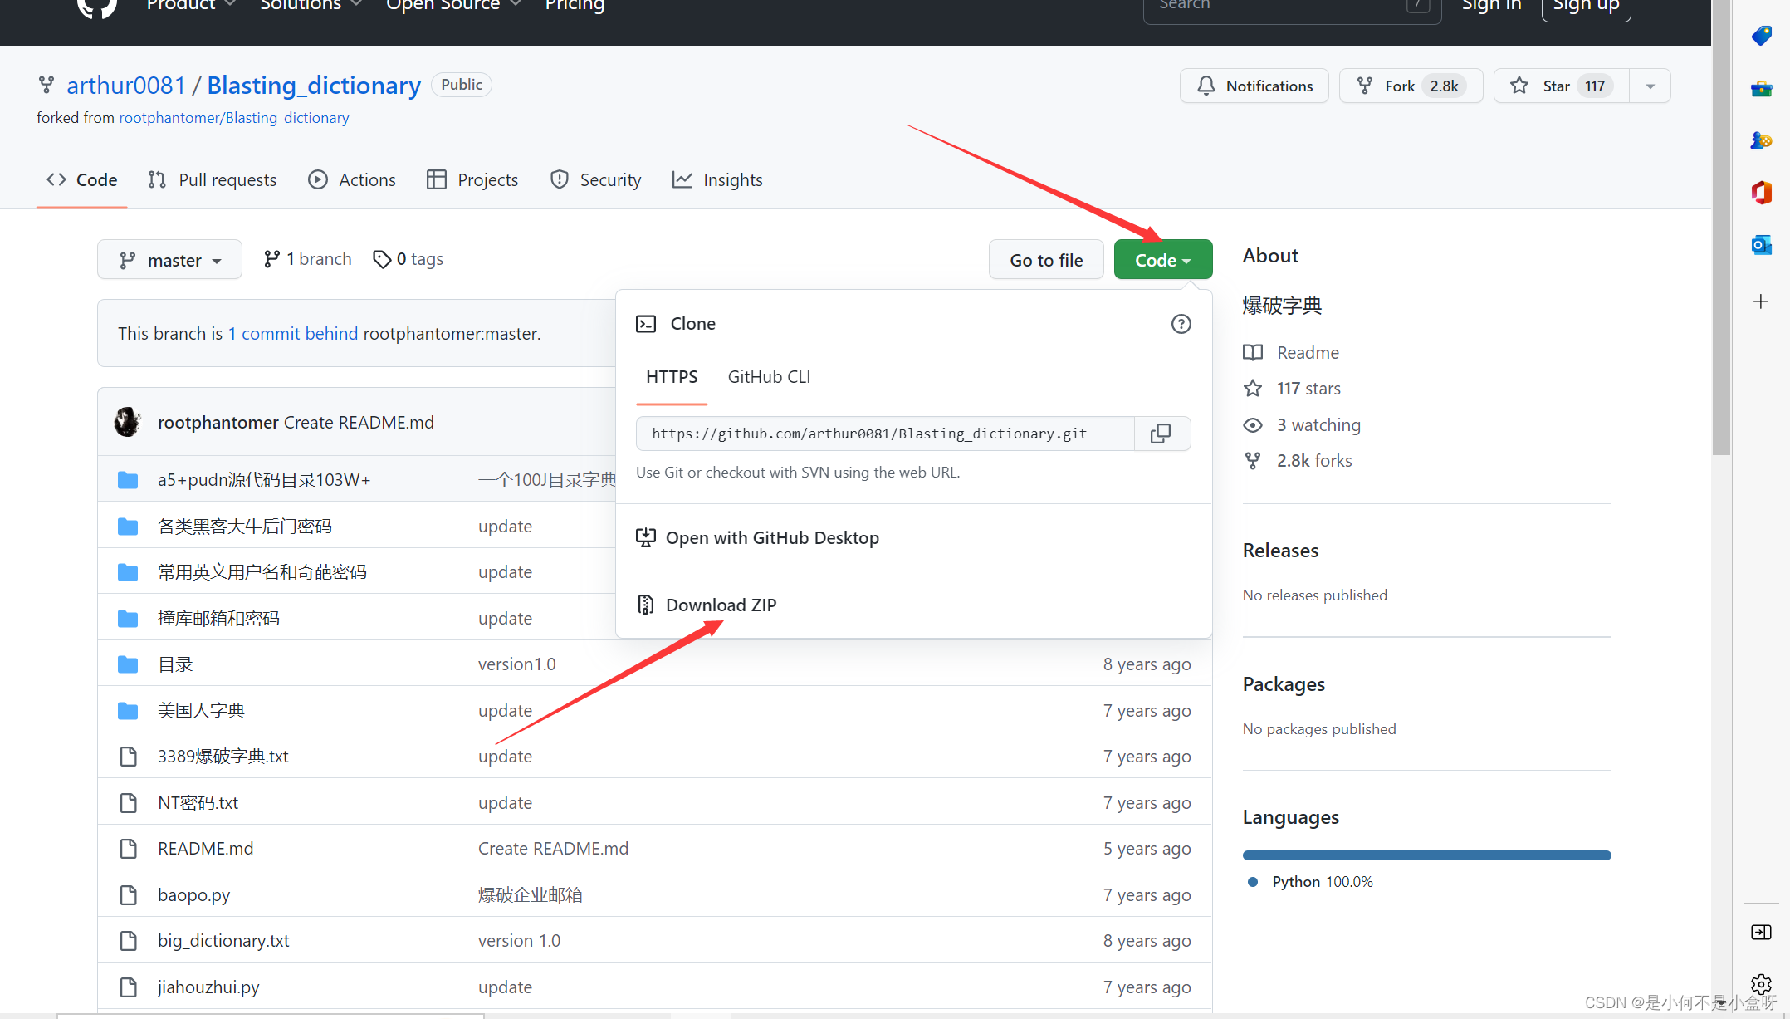Viewport: 1790px width, 1019px height.
Task: Click the plus icon in browser sidebar
Action: pos(1761,301)
